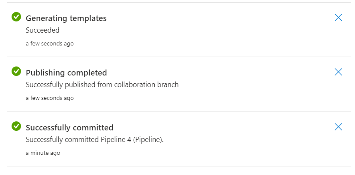Open the Successfully committed notification title
355x175 pixels.
point(69,128)
